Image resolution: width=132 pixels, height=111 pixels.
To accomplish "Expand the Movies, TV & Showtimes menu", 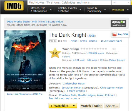I will 41,9.
